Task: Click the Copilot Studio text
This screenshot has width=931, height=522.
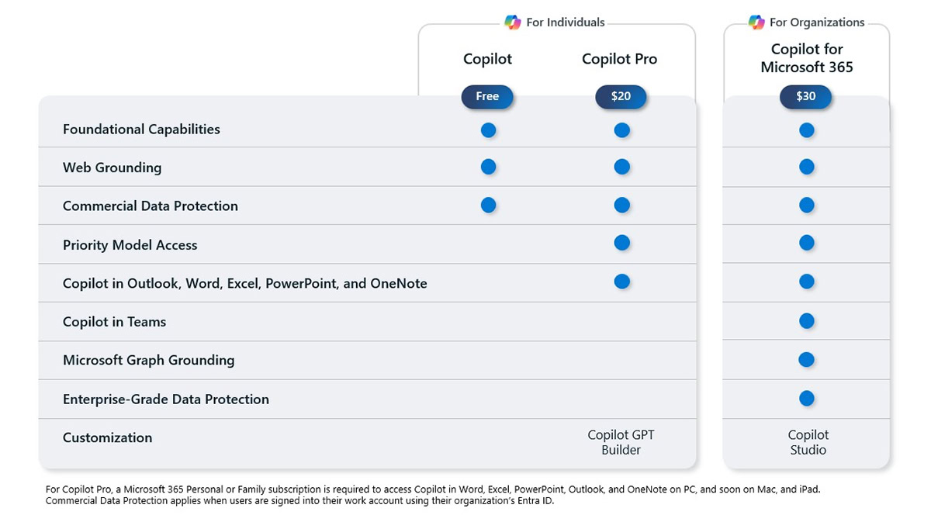Action: [808, 442]
